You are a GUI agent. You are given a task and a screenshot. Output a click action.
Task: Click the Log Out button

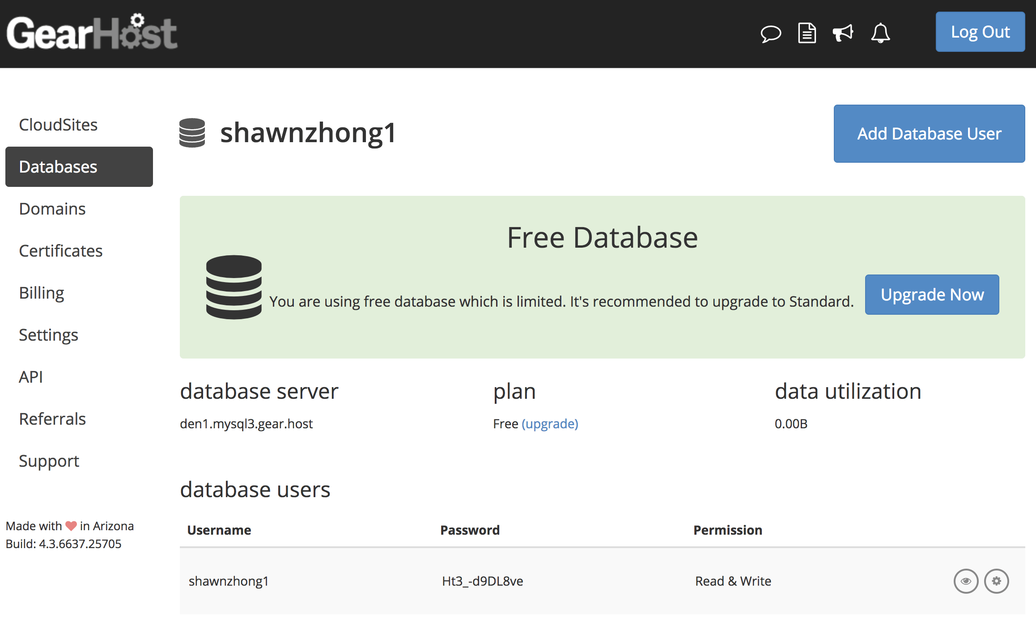tap(980, 32)
